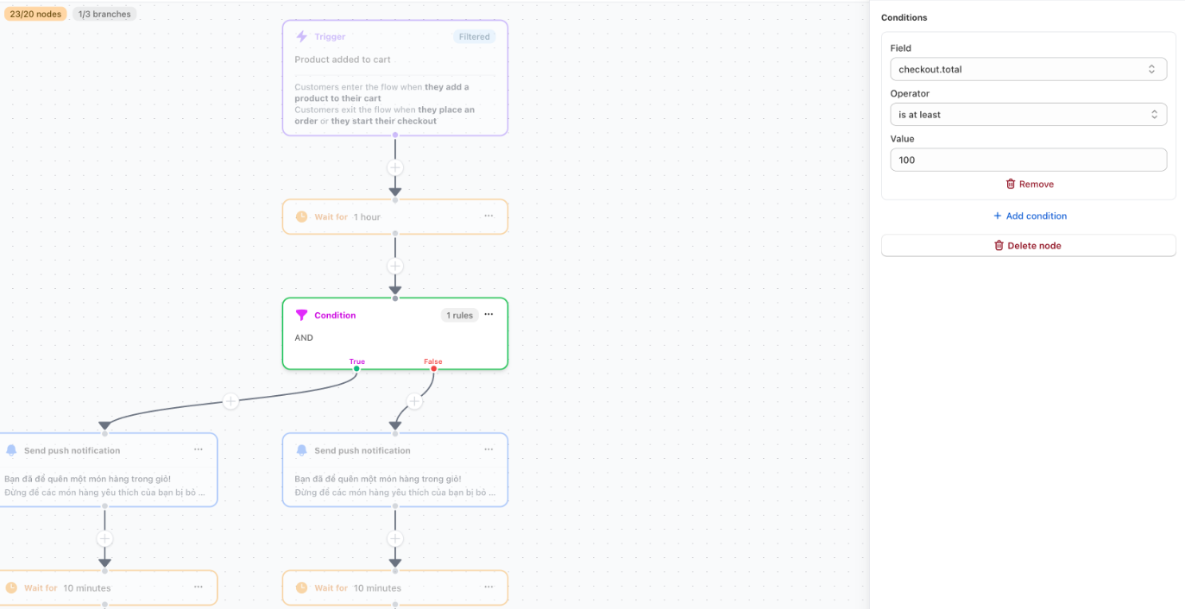Click the Value field containing 100
Image resolution: width=1185 pixels, height=609 pixels.
click(x=1028, y=160)
